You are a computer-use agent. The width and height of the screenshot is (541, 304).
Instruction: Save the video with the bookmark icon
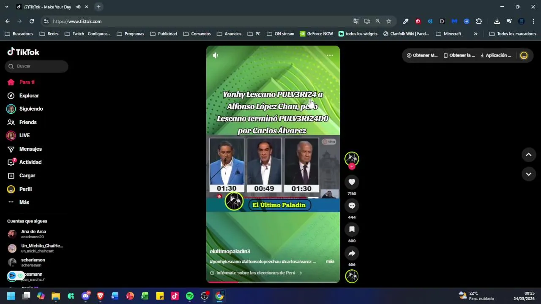(352, 229)
